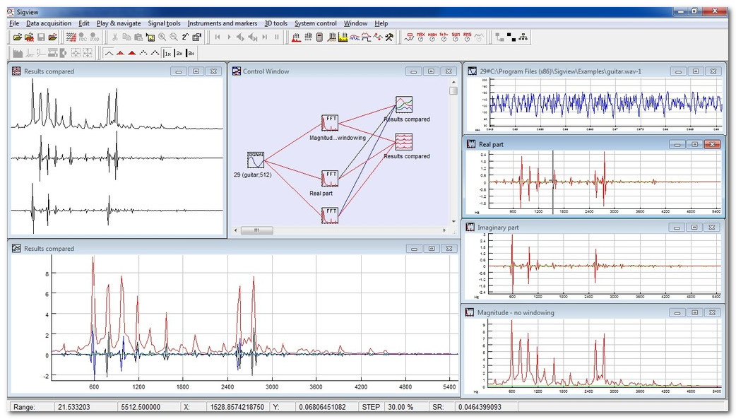Select the FFT node labeled Real part
736x419 pixels.
coord(330,179)
